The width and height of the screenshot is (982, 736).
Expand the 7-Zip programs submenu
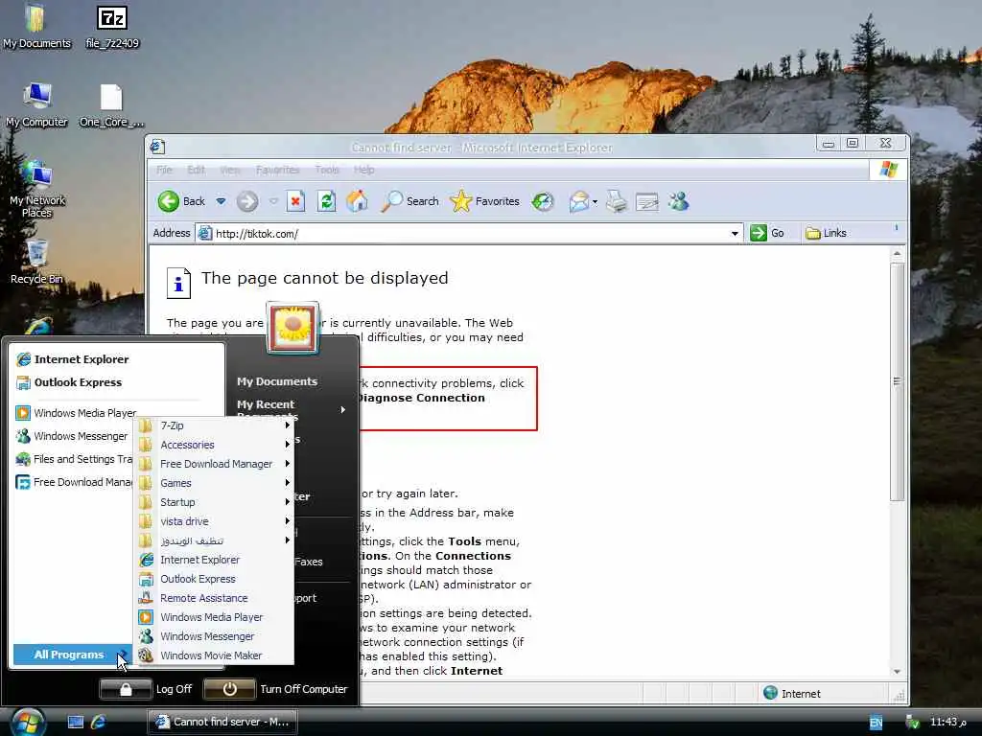216,425
